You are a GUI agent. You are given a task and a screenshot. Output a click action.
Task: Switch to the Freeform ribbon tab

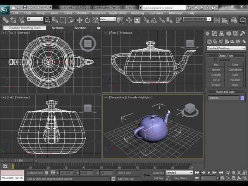[x=58, y=28]
